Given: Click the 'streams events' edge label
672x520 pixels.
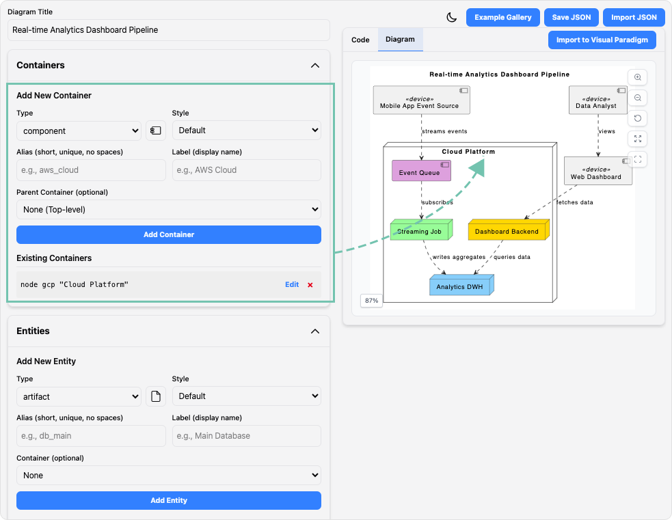Looking at the screenshot, I should [444, 131].
